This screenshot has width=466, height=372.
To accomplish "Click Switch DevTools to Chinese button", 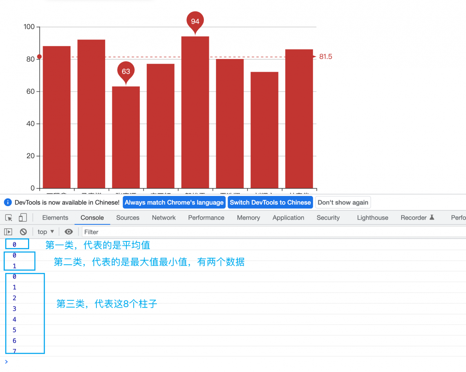I will point(270,203).
